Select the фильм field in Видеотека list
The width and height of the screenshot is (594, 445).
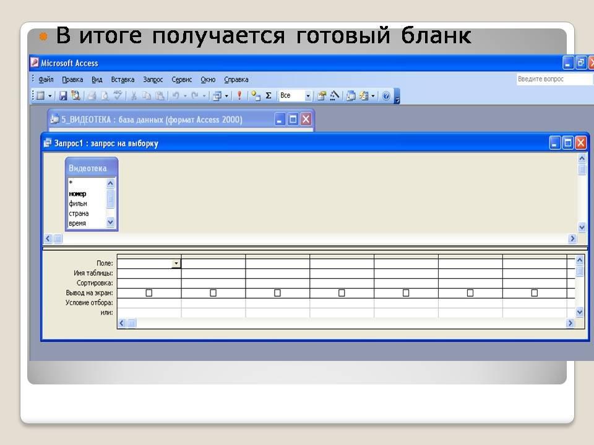click(x=78, y=203)
